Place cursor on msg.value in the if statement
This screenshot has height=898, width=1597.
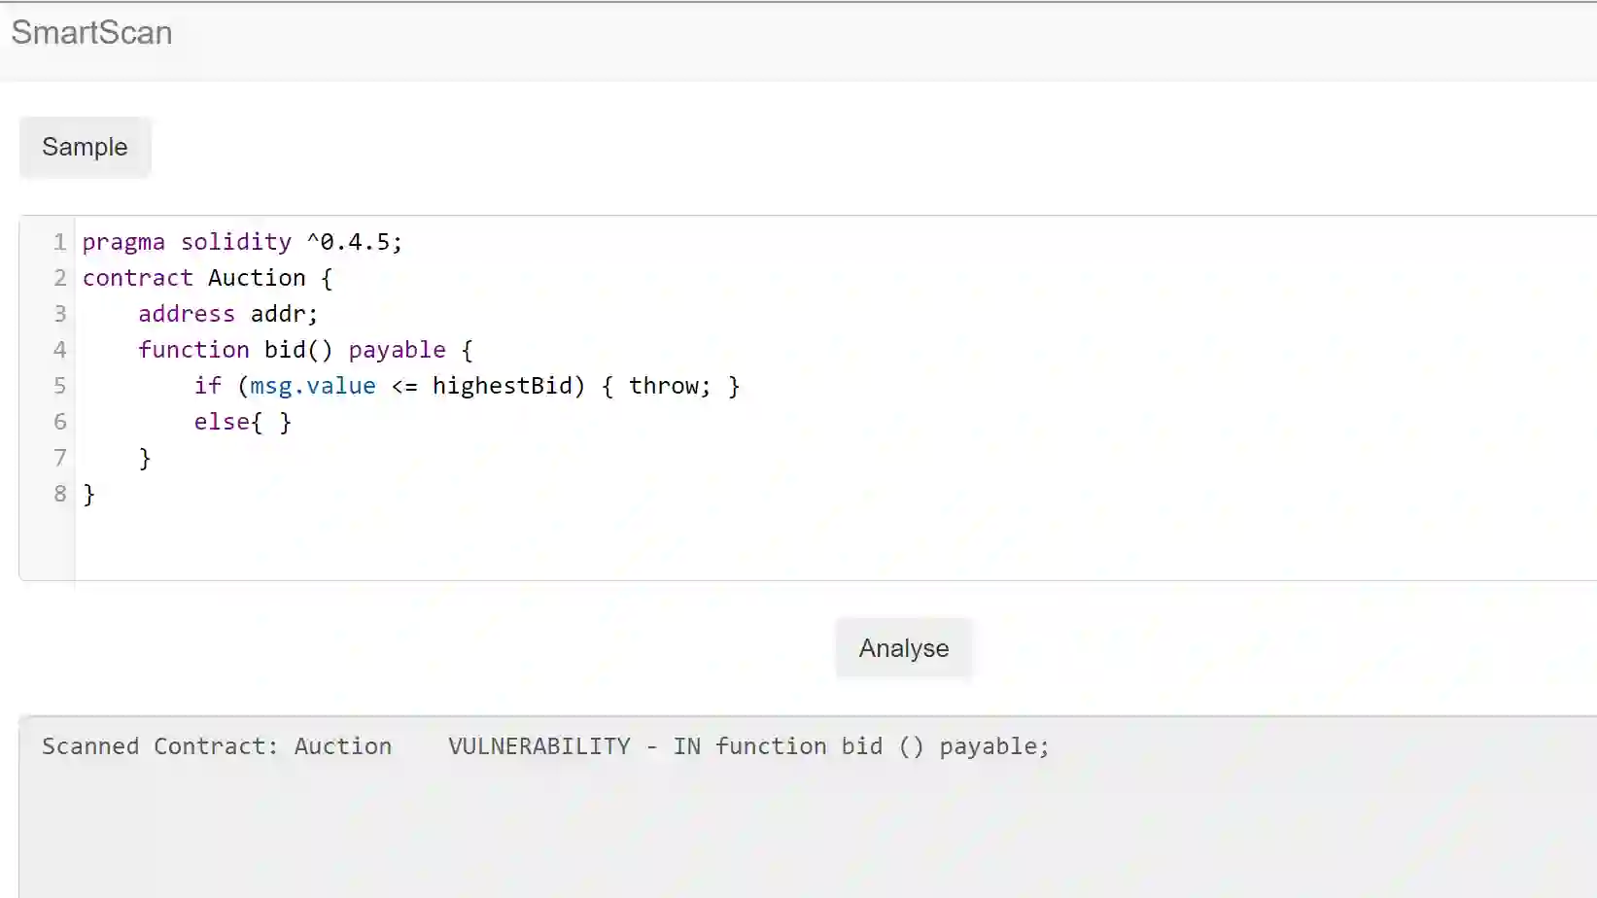pyautogui.click(x=313, y=386)
